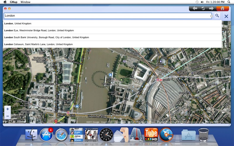Click the ferry pier icon near London Eye

110,75
